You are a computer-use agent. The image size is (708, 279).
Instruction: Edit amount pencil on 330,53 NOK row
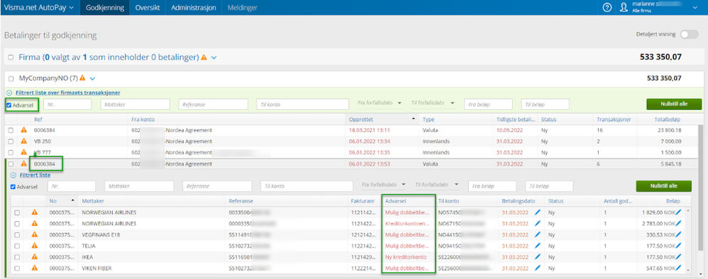[678, 235]
